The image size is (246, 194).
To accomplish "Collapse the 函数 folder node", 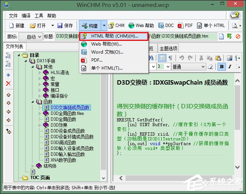I will tap(32, 102).
